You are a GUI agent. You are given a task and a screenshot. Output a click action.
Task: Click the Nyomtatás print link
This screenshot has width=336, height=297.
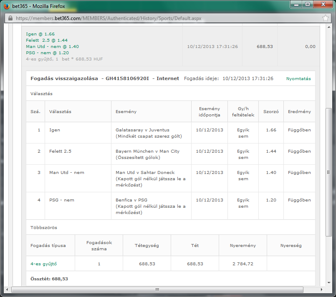pyautogui.click(x=298, y=78)
